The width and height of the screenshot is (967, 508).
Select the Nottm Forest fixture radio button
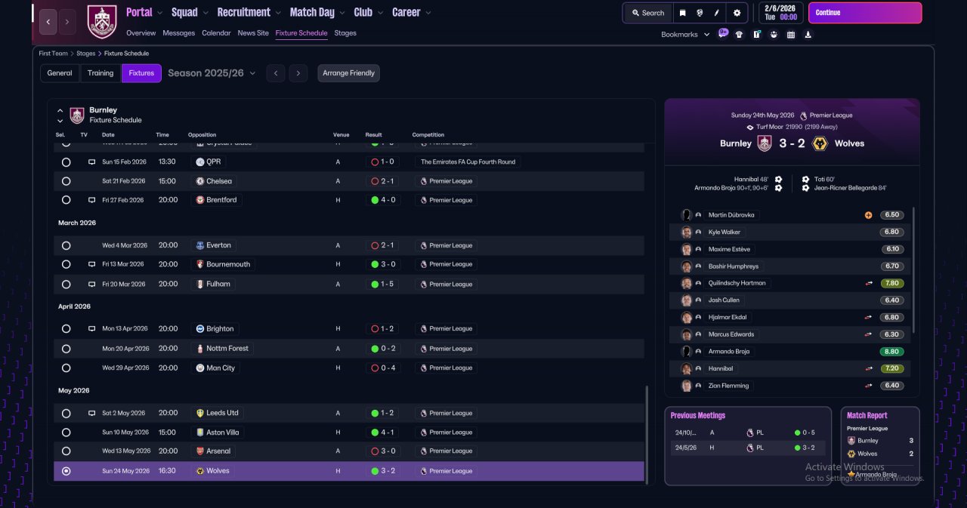(66, 349)
